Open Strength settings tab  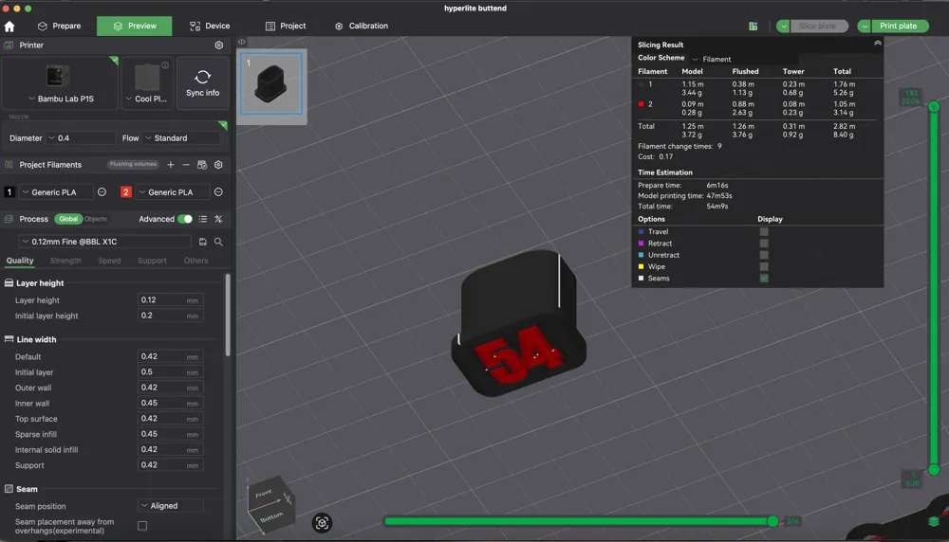[x=65, y=261]
